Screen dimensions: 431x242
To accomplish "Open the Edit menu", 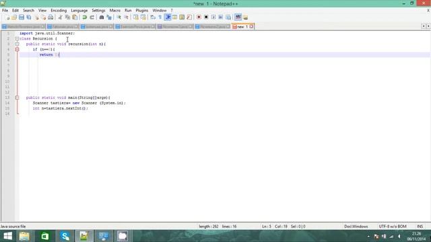I will point(15,11).
